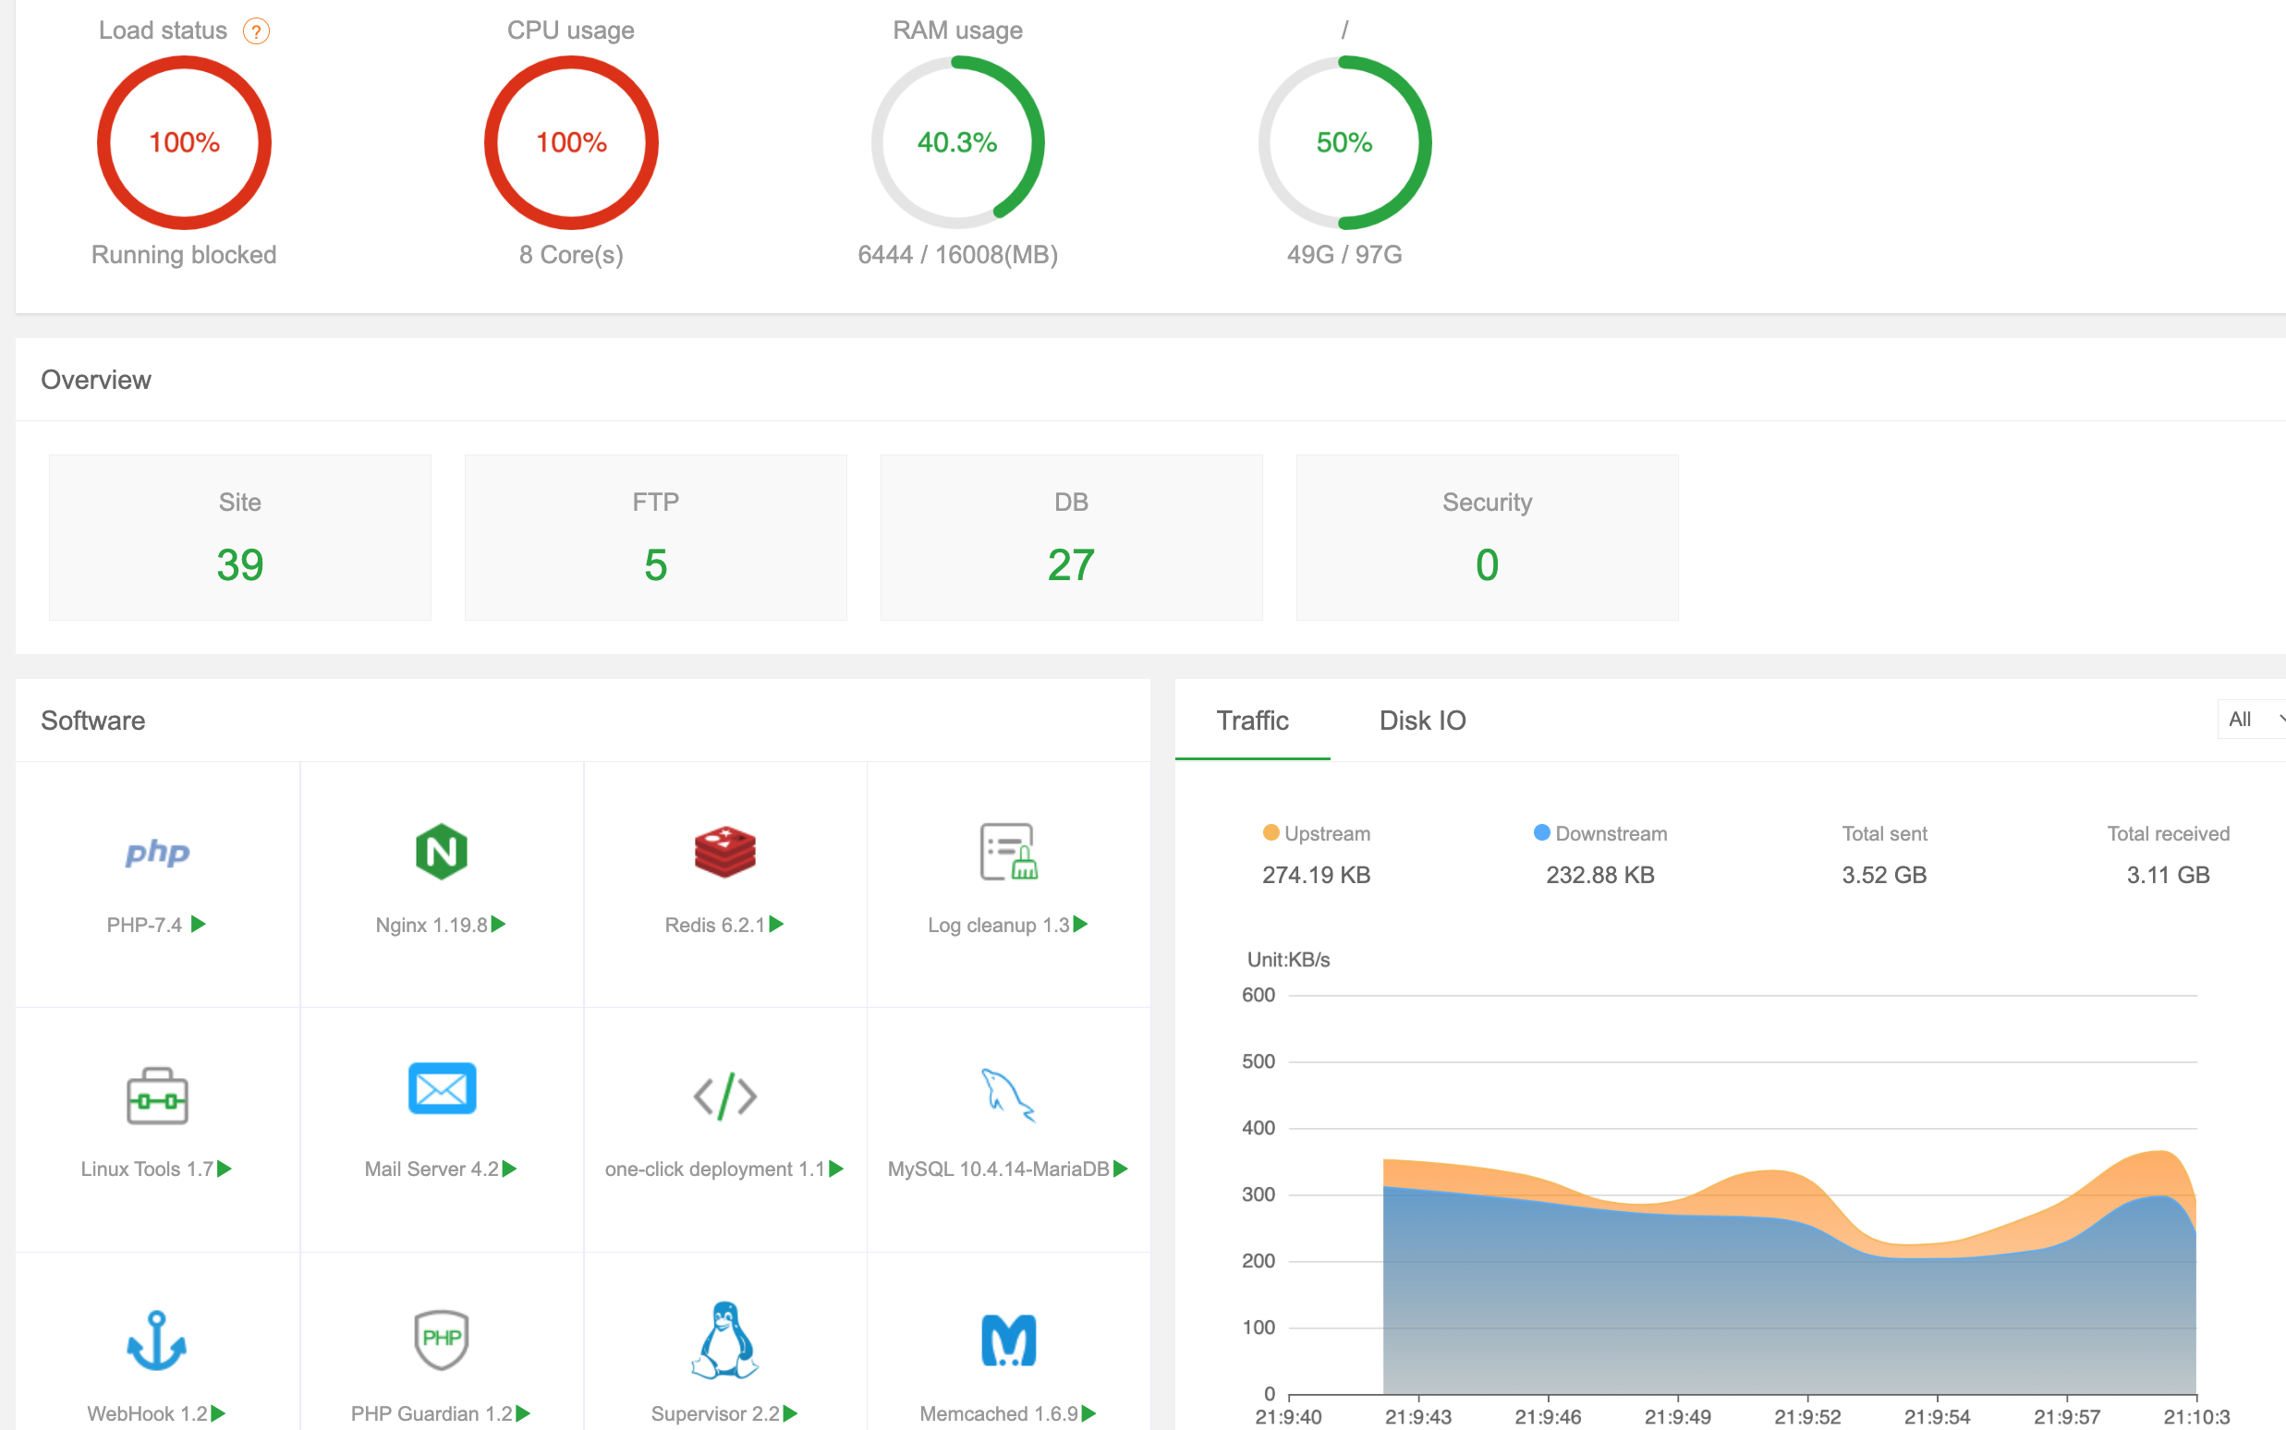2286x1430 pixels.
Task: Click the arrow beside PHP Guardian 1.2
Action: [523, 1413]
